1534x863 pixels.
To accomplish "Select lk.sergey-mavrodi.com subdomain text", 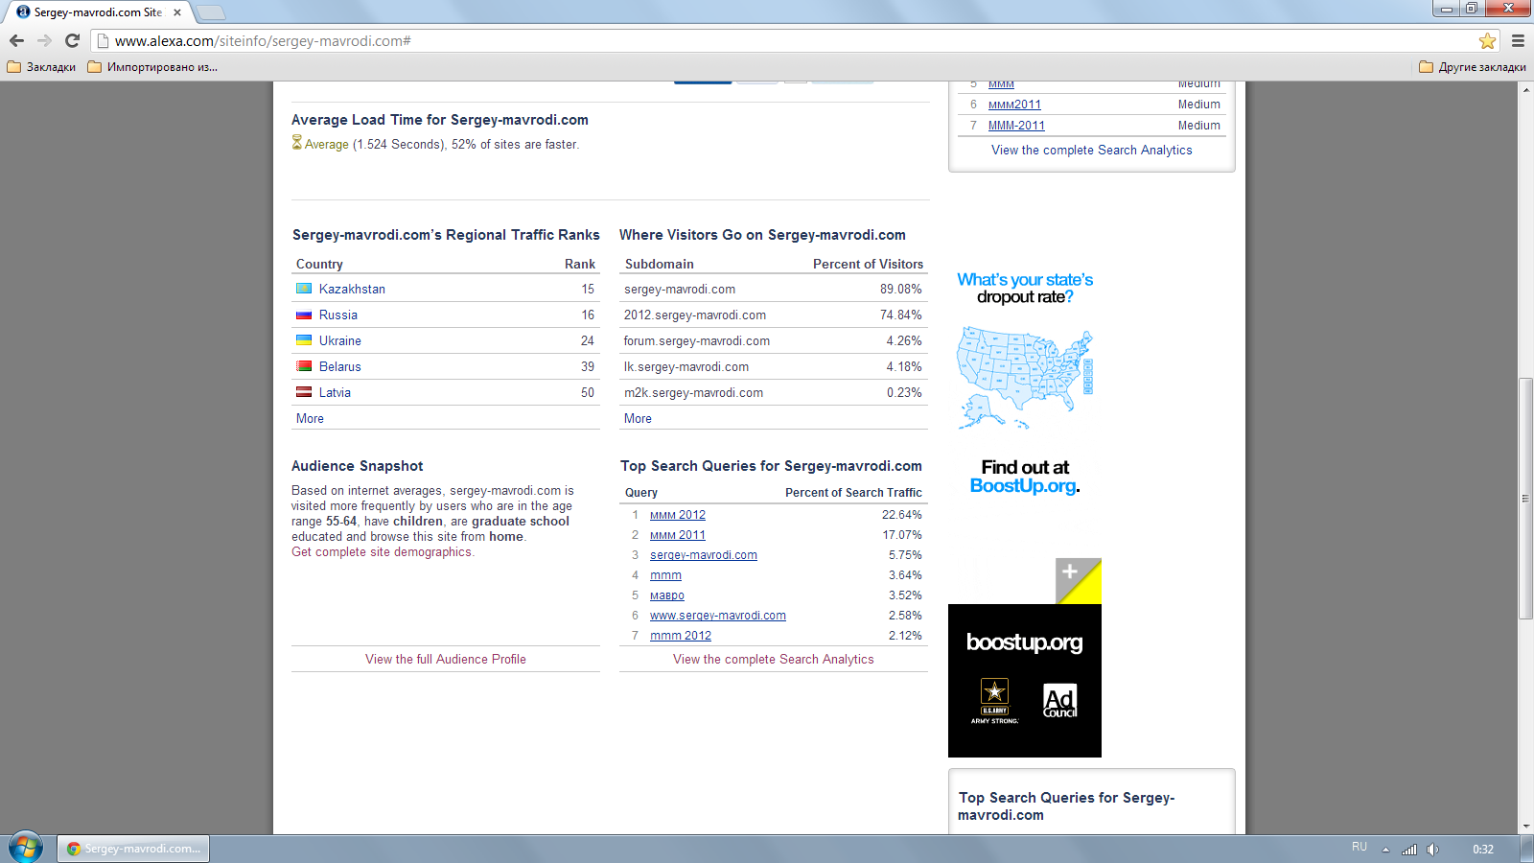I will (686, 366).
